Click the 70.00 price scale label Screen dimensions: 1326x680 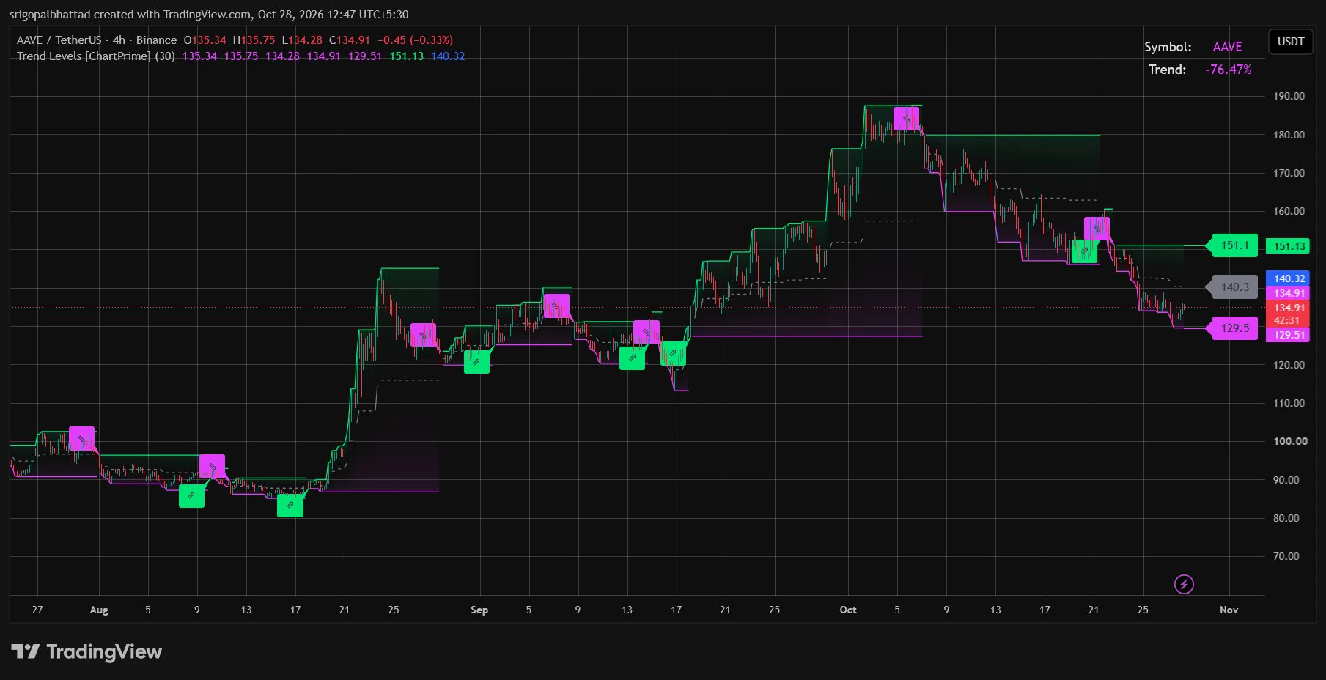tap(1286, 556)
